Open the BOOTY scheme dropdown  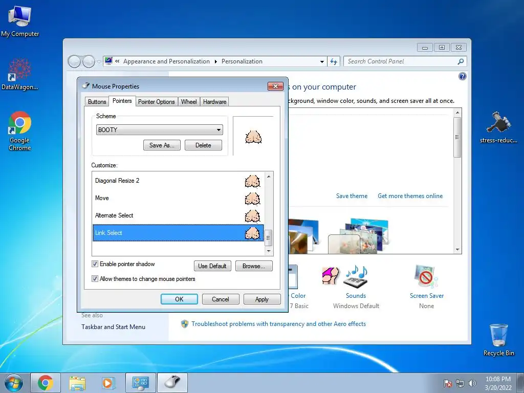coord(160,129)
